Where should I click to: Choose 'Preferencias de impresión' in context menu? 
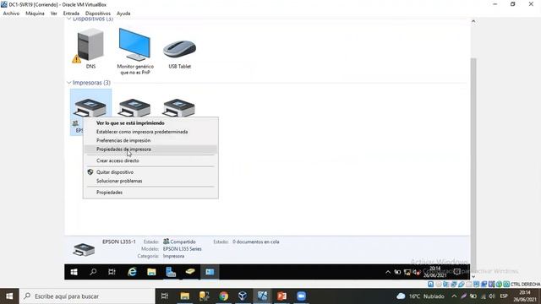point(150,141)
